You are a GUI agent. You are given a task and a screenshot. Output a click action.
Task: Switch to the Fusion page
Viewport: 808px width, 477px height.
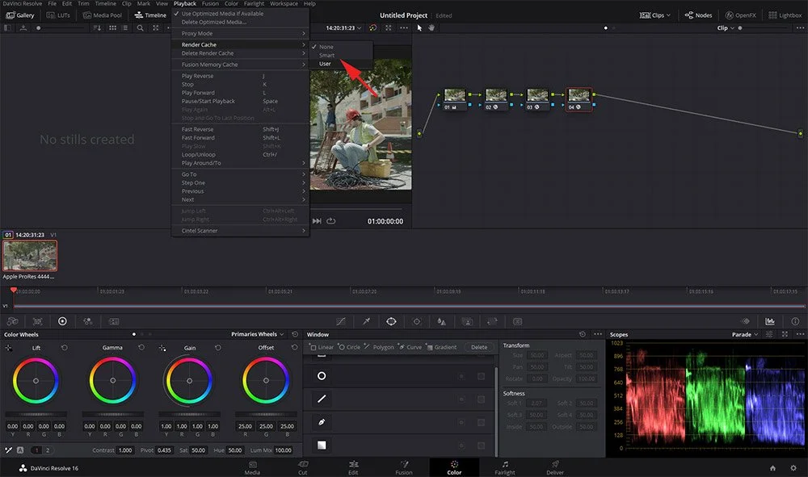404,468
